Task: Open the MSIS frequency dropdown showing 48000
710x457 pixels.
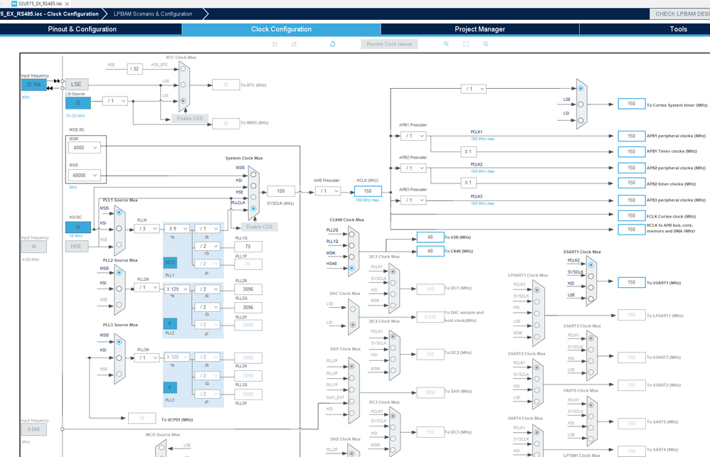Action: pyautogui.click(x=84, y=175)
